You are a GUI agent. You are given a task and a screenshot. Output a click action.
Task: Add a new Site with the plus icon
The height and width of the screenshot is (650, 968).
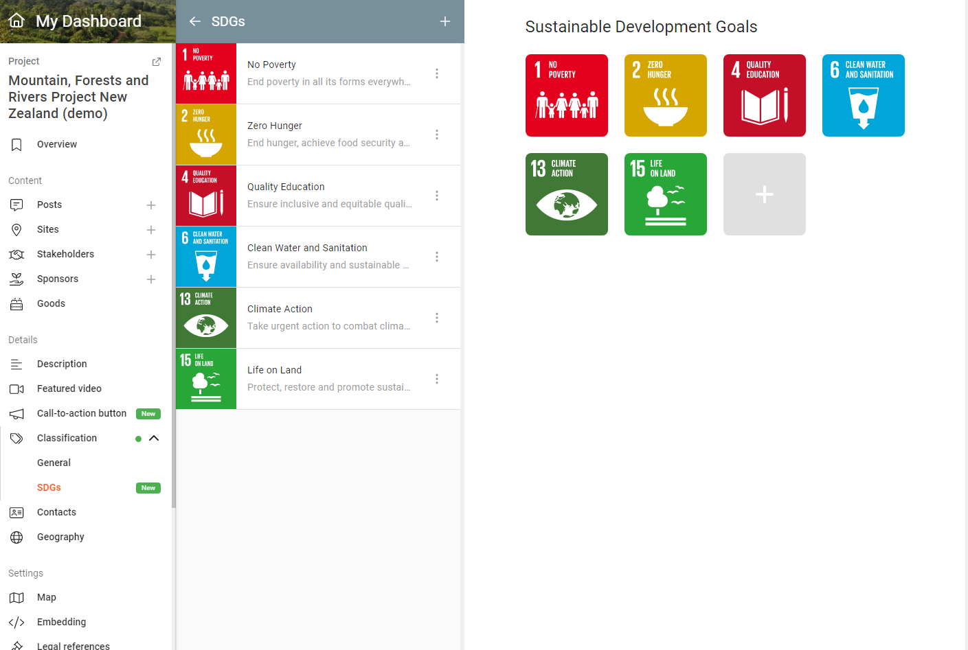(151, 229)
